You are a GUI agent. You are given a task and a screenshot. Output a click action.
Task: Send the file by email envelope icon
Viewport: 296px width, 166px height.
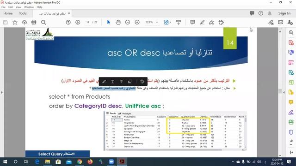(281, 22)
